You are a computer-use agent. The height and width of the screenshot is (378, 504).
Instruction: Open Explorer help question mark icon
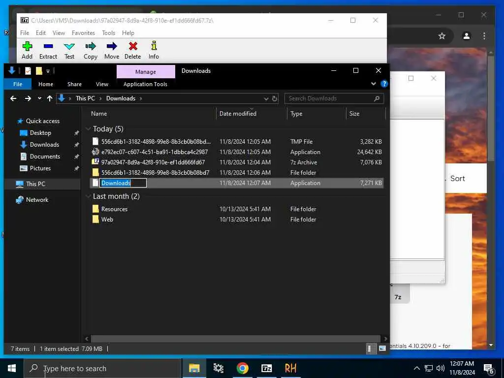384,84
